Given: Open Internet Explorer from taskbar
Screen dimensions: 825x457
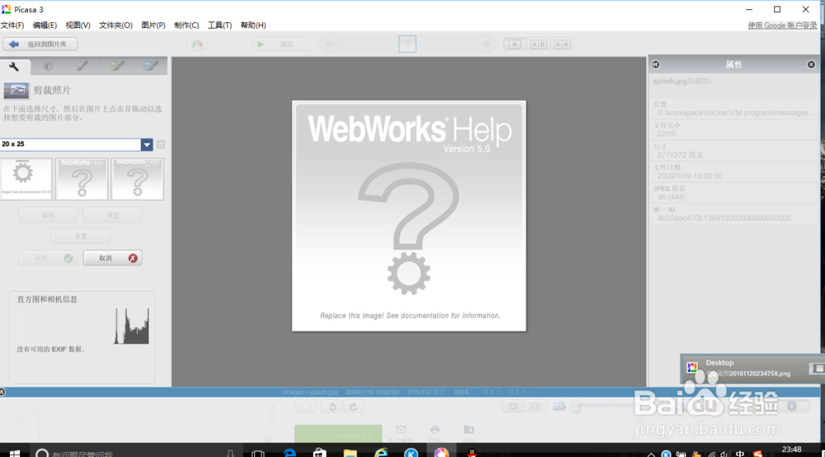Looking at the screenshot, I should click(x=381, y=453).
